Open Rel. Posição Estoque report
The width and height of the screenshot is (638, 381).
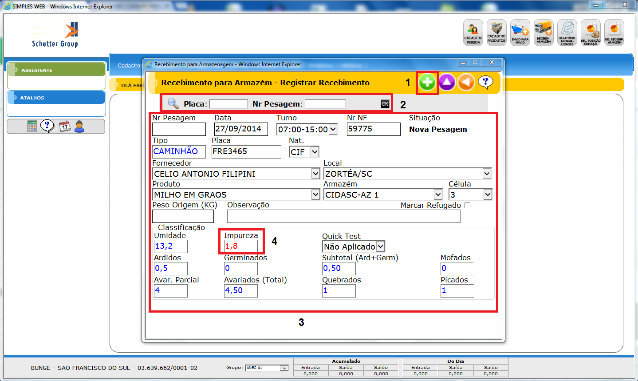pos(591,32)
